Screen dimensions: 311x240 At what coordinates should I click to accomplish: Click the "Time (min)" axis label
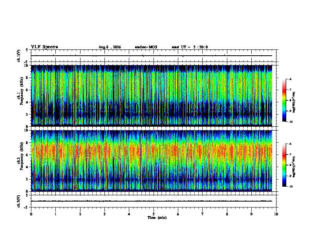click(x=157, y=218)
